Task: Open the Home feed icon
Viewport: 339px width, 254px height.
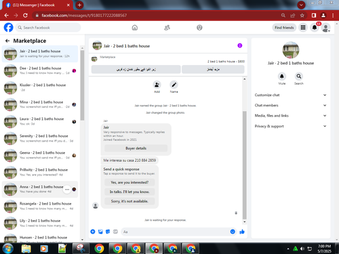Action: pyautogui.click(x=135, y=28)
